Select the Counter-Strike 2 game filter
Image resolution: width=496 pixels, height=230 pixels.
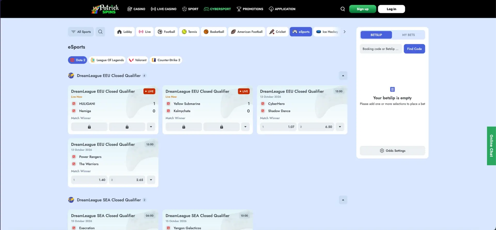[x=166, y=60]
